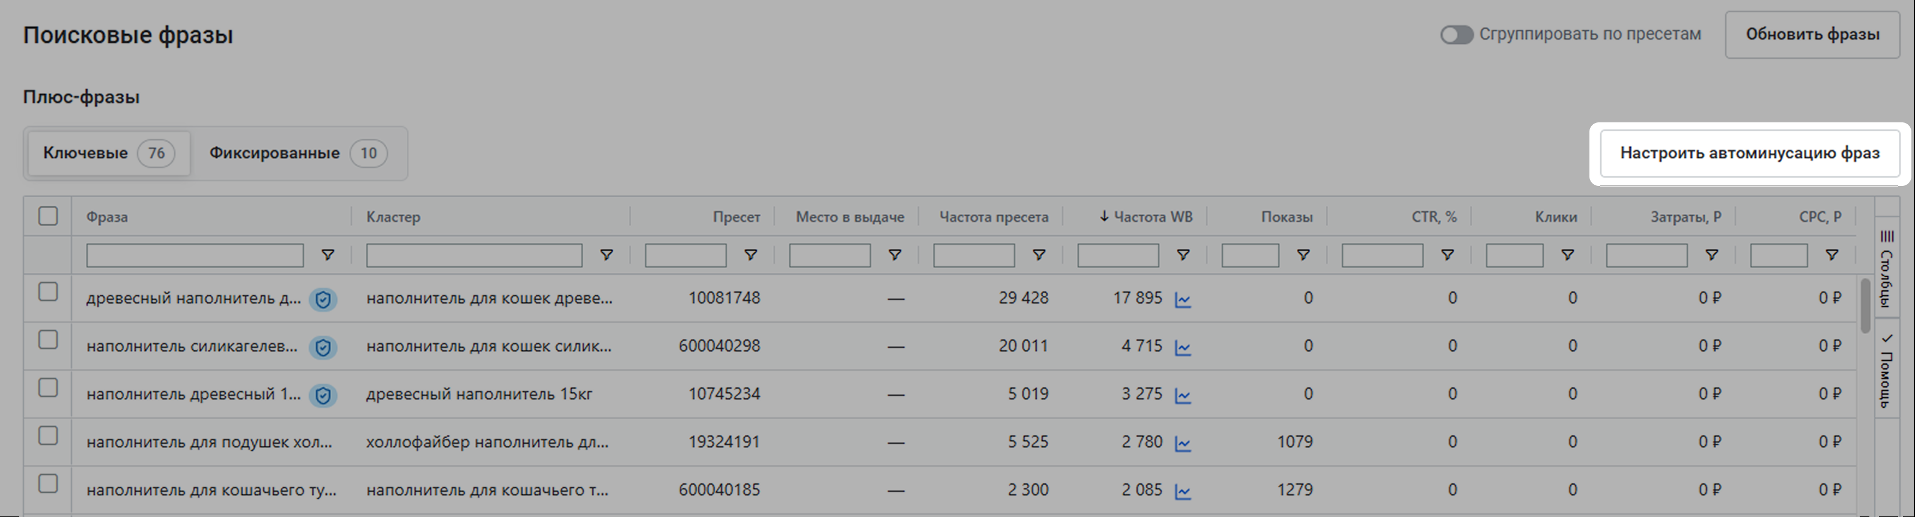Open filter icon for Частота WB column
This screenshot has width=1915, height=517.
pos(1183,255)
